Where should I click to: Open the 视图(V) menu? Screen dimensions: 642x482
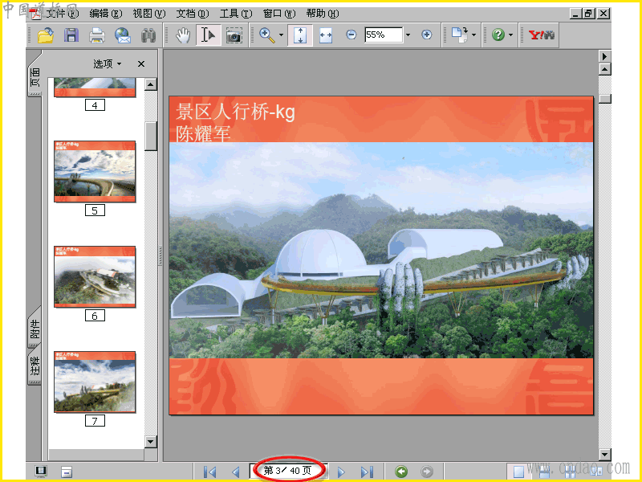149,14
